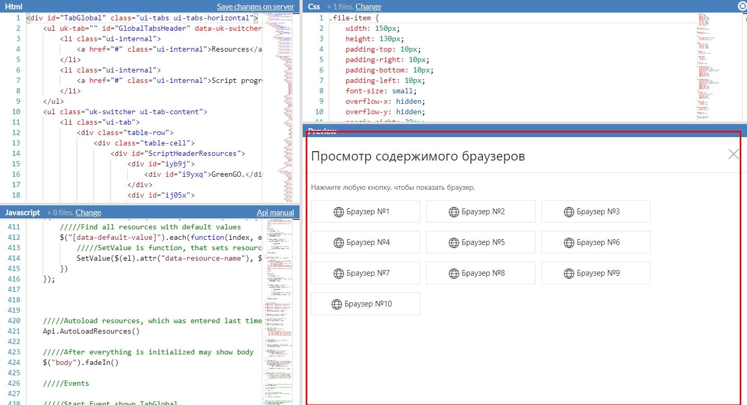Close the Просмотр содержимого браузеров dialog
This screenshot has width=747, height=405.
click(733, 154)
